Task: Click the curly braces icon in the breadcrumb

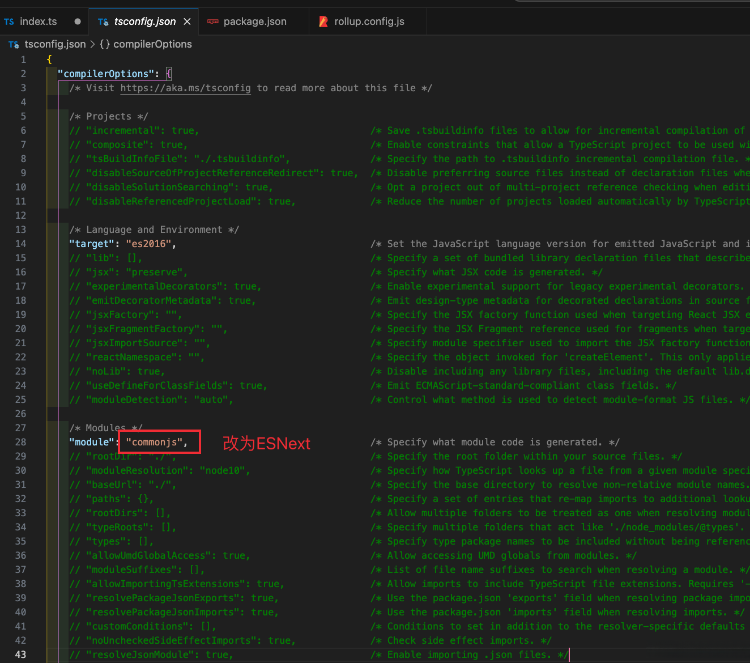Action: [105, 44]
